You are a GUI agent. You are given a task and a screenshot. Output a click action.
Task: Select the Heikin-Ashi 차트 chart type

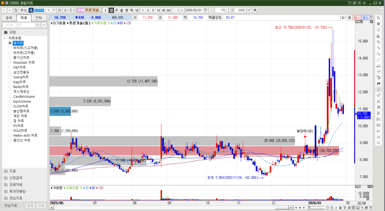pos(10,135)
